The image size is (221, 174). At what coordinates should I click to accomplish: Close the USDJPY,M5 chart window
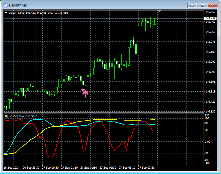point(212,5)
